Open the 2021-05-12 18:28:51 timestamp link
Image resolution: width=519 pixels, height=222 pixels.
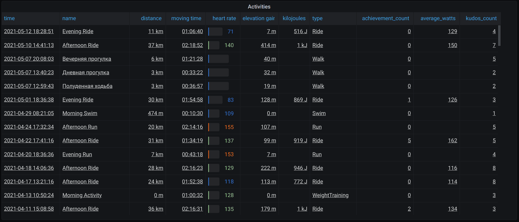(x=29, y=31)
